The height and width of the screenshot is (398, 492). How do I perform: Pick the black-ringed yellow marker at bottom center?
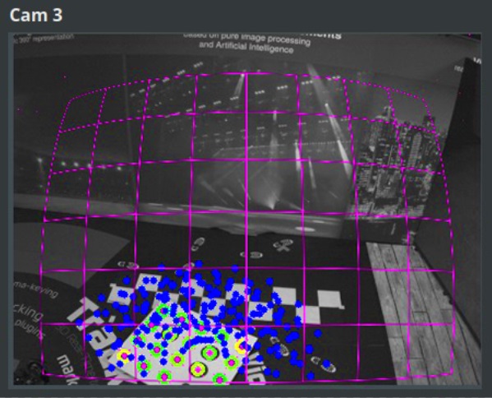[198, 369]
